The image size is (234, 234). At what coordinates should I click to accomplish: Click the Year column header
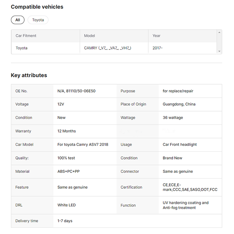coord(156,36)
